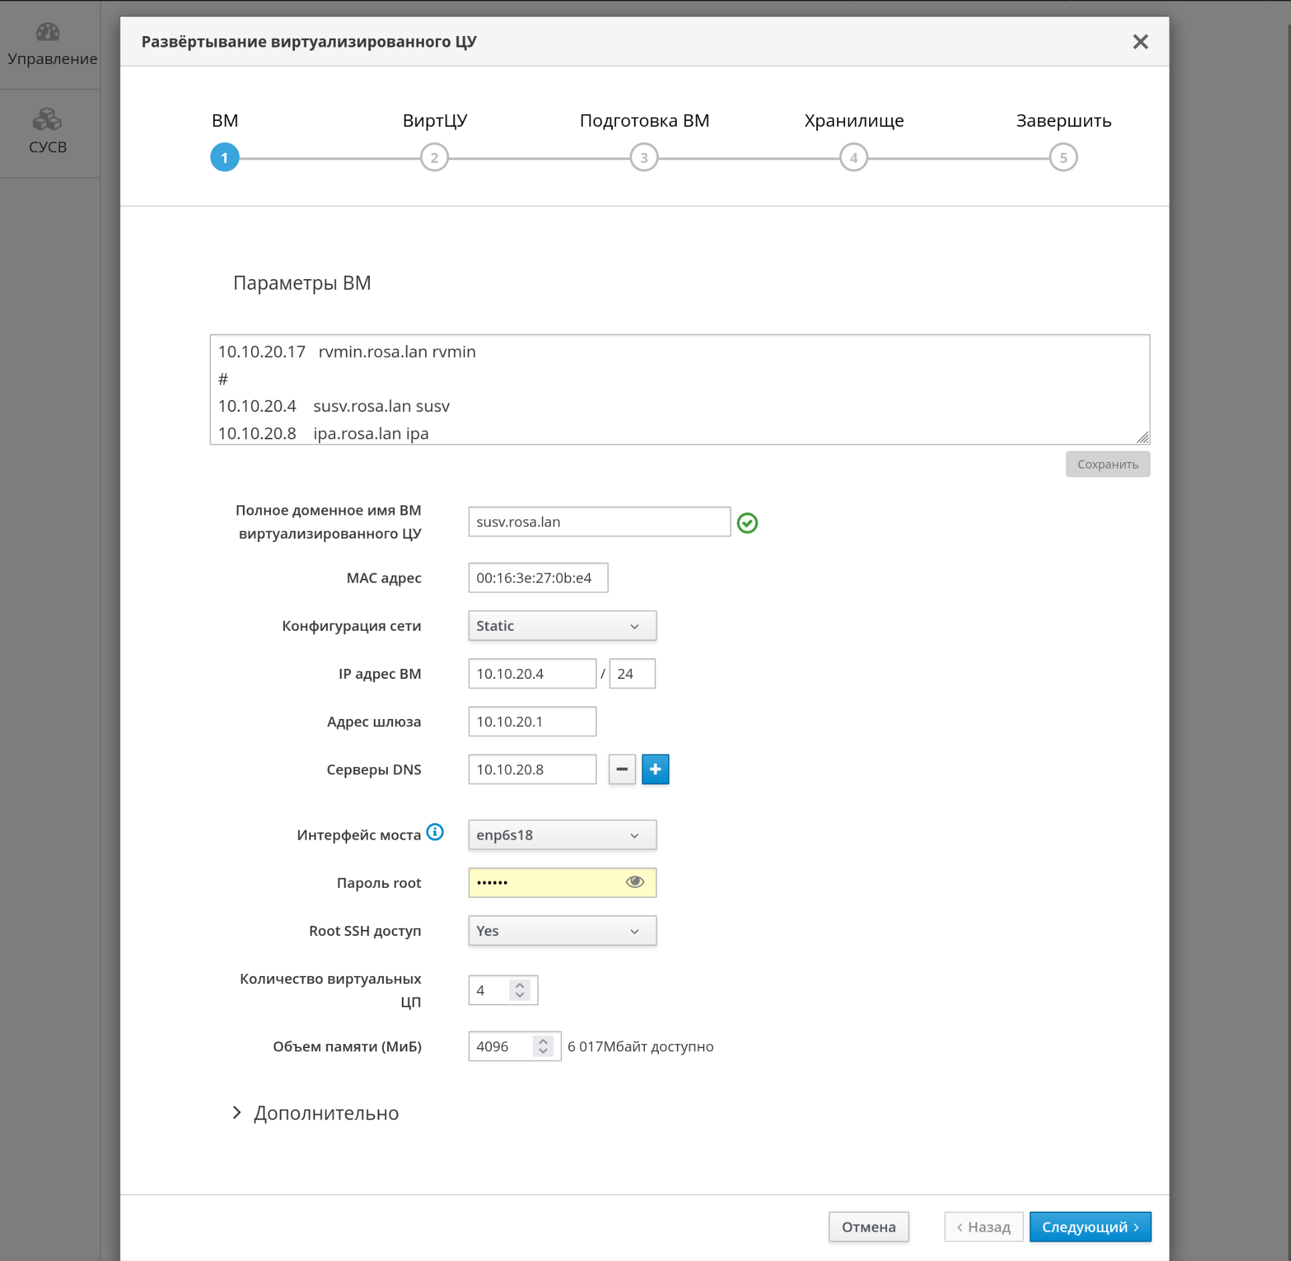This screenshot has width=1291, height=1261.
Task: Open the СУСВ cubes icon in sidebar
Action: (x=47, y=120)
